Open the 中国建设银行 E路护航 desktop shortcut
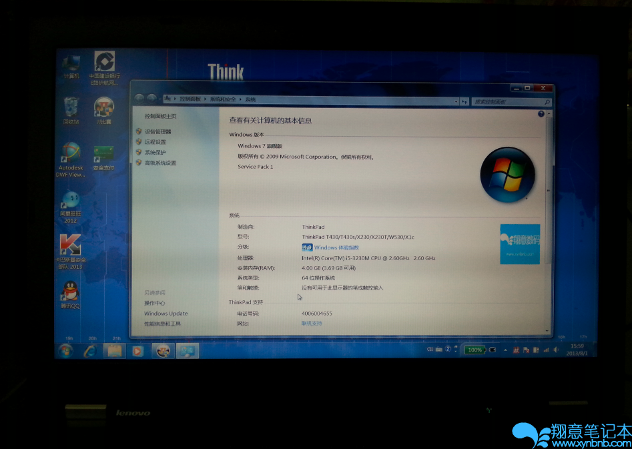The height and width of the screenshot is (449, 632). click(104, 67)
